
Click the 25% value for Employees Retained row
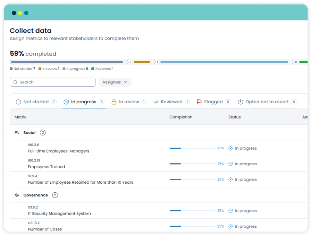click(220, 180)
